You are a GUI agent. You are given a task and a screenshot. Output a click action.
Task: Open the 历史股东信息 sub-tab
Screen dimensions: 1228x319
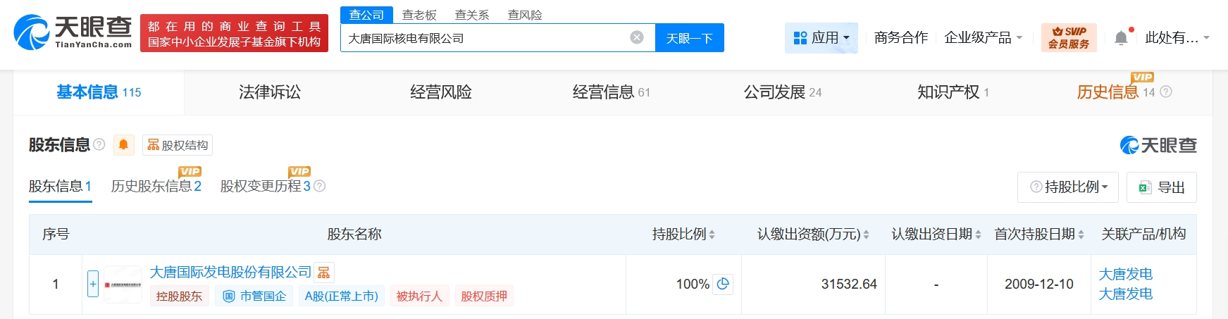click(156, 187)
